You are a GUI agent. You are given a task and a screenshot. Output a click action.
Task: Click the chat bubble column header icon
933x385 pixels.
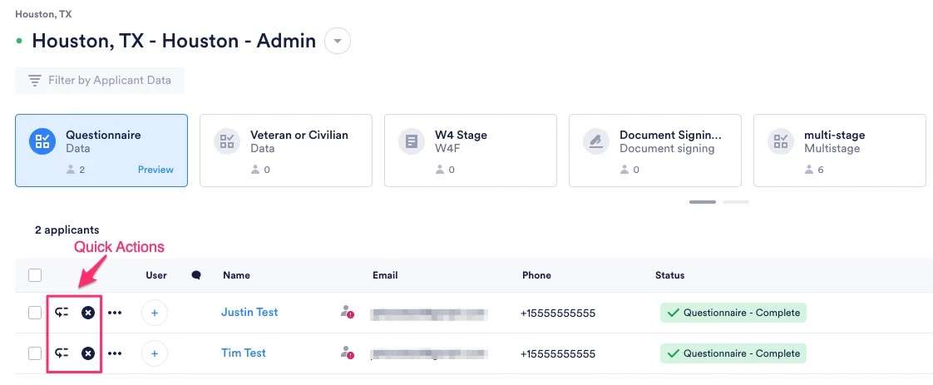[x=195, y=275]
